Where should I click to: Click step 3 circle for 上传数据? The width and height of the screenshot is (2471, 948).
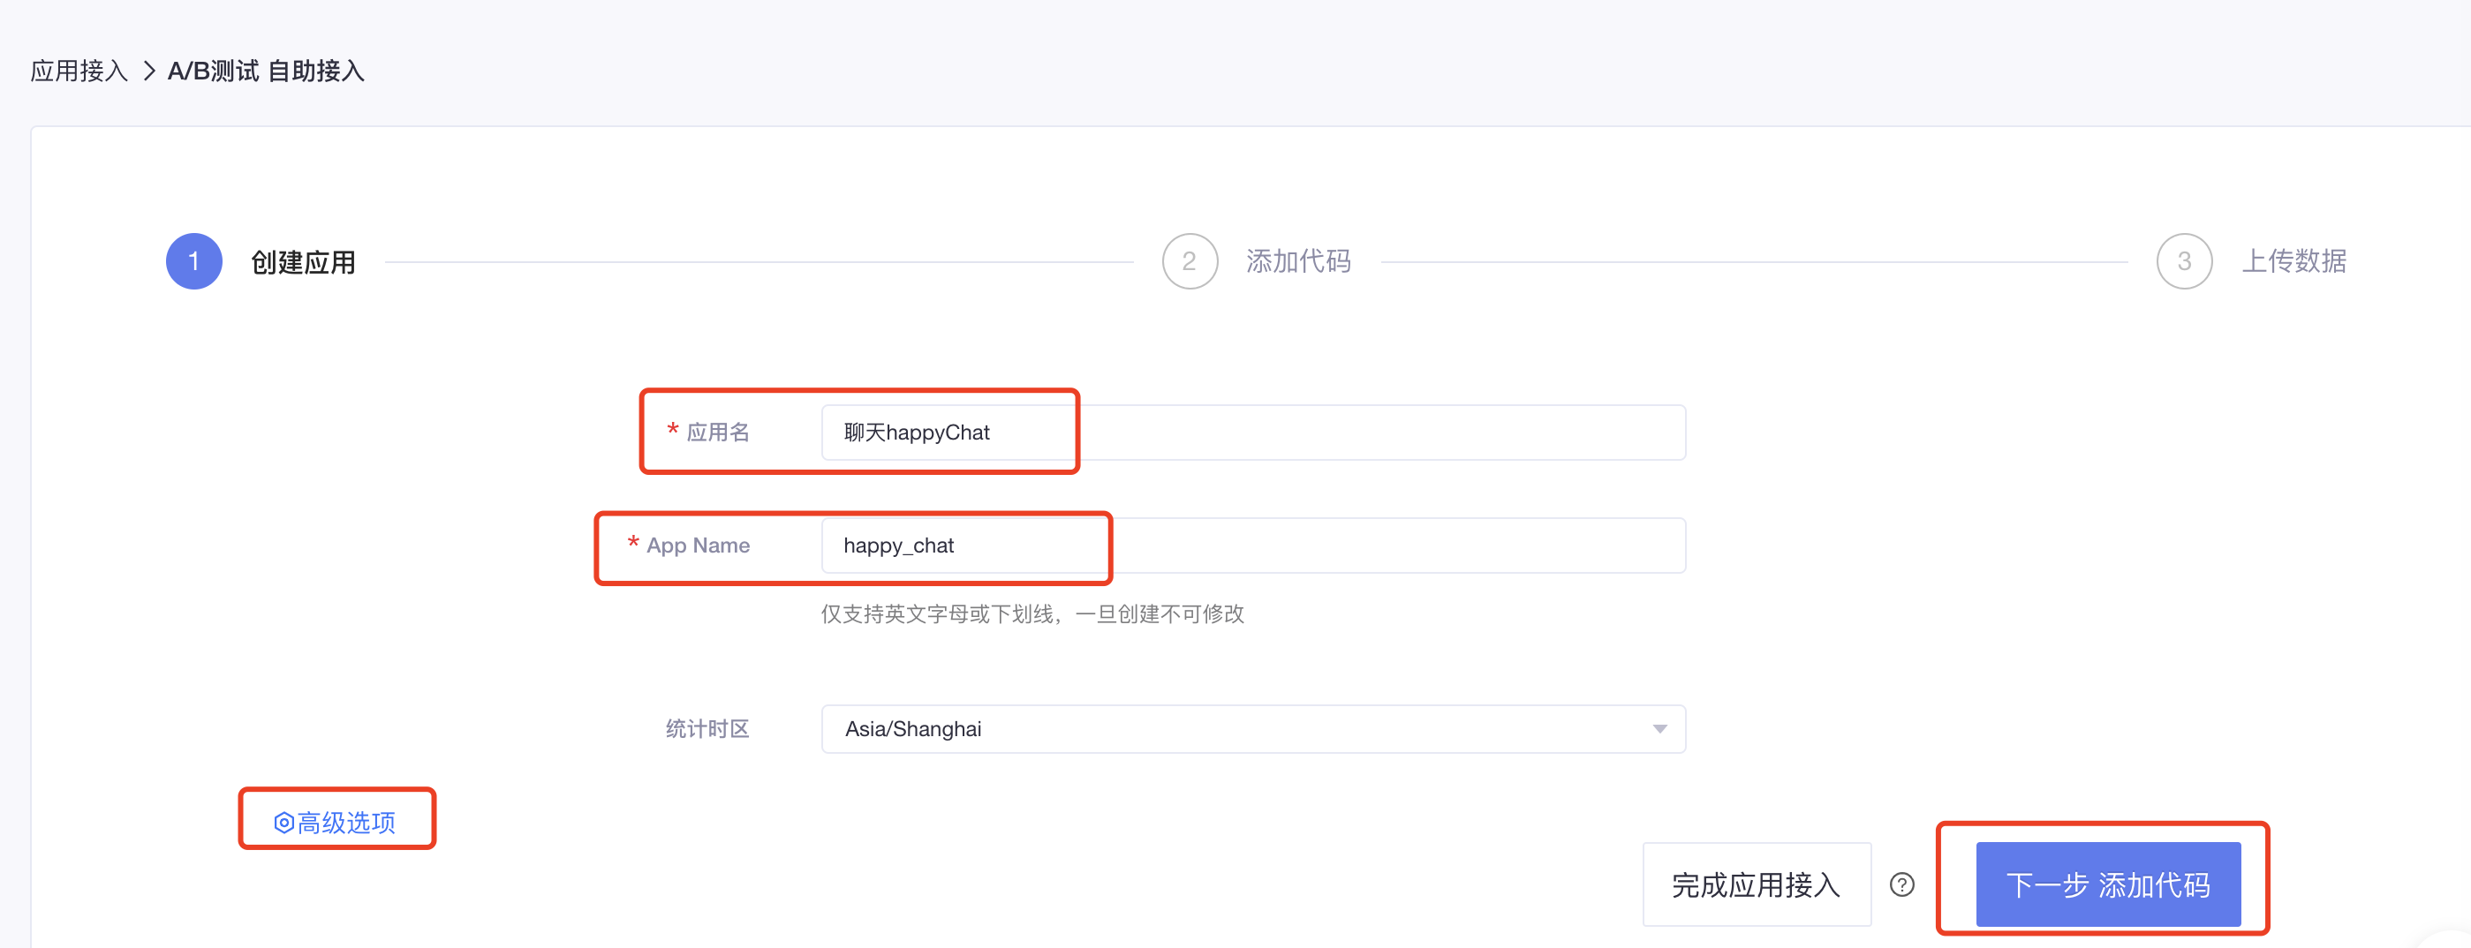coord(2184,260)
